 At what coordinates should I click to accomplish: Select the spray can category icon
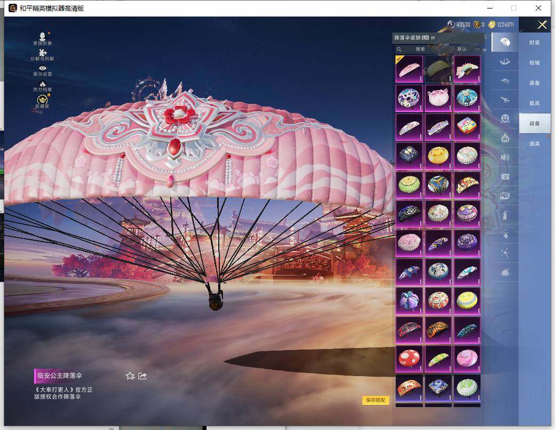point(504,215)
